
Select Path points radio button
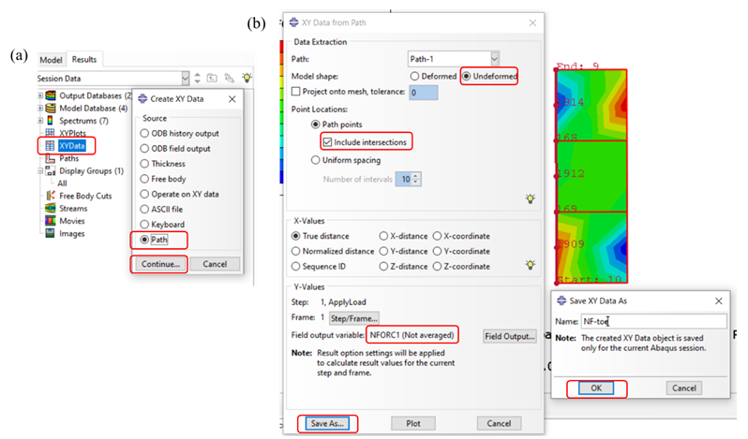pyautogui.click(x=315, y=124)
